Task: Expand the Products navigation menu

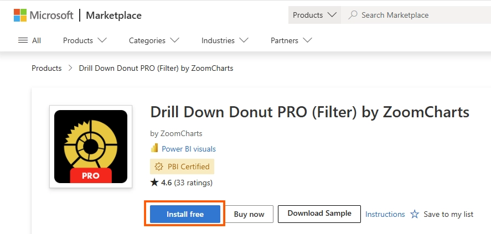Action: [x=85, y=40]
